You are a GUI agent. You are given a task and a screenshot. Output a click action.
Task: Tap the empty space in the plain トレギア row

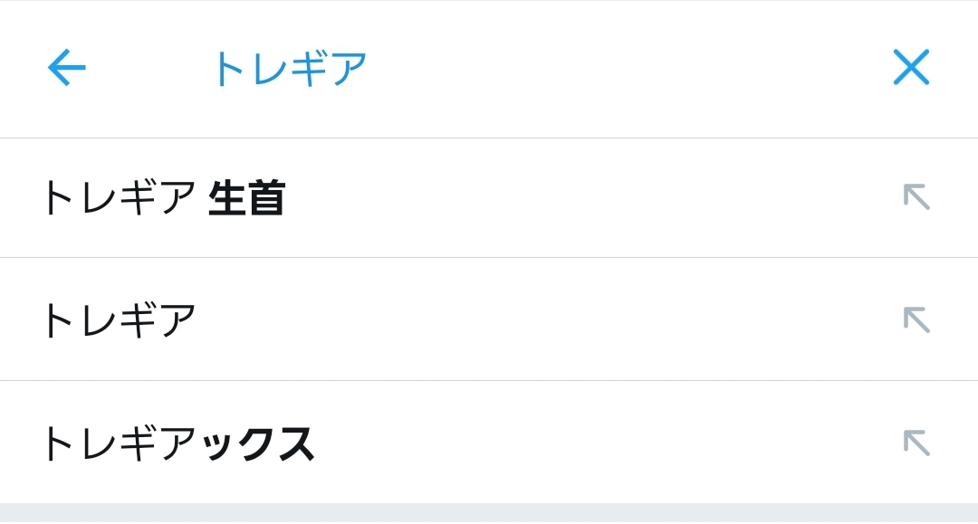point(543,320)
